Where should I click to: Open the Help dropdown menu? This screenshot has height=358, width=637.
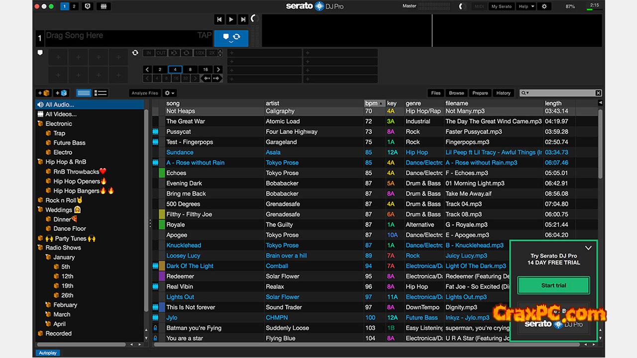point(526,6)
